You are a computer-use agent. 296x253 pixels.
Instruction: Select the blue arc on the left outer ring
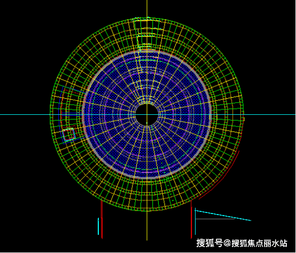point(61,114)
